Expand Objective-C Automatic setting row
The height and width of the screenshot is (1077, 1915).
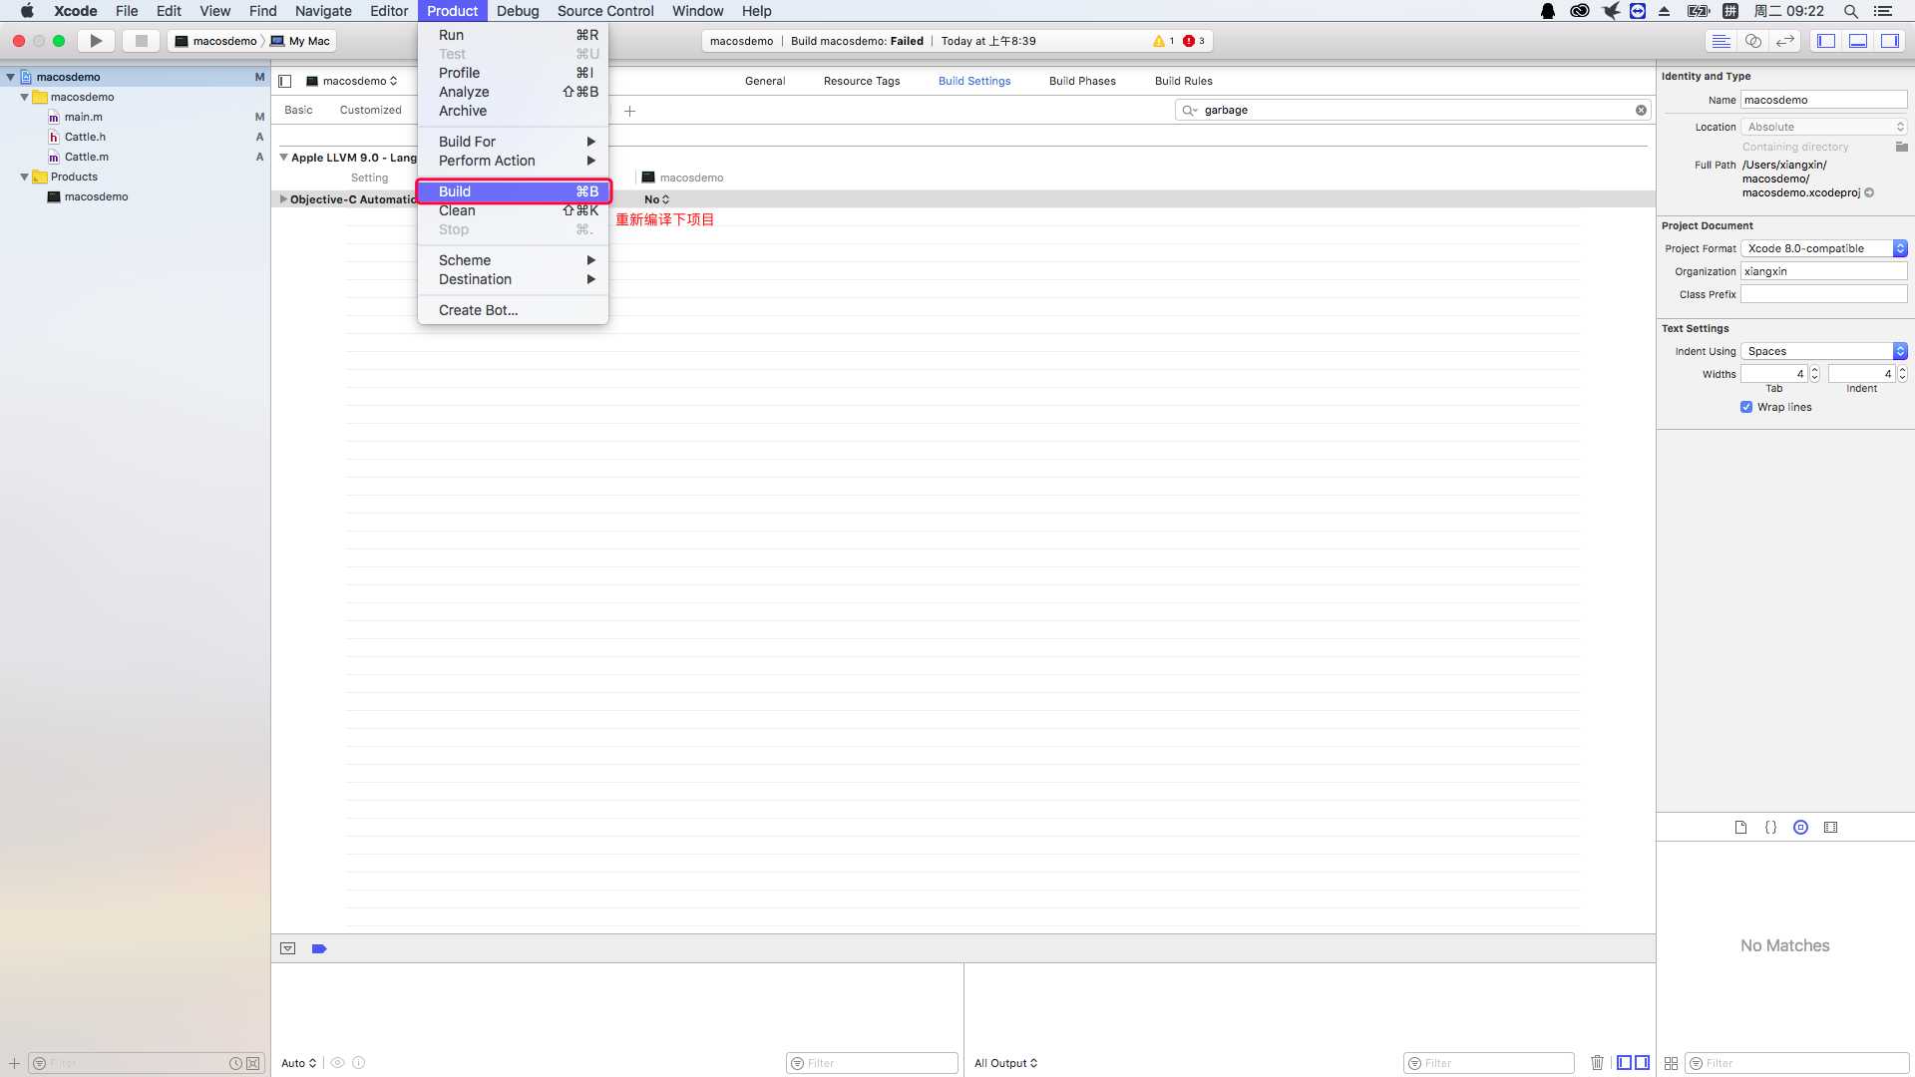(283, 199)
